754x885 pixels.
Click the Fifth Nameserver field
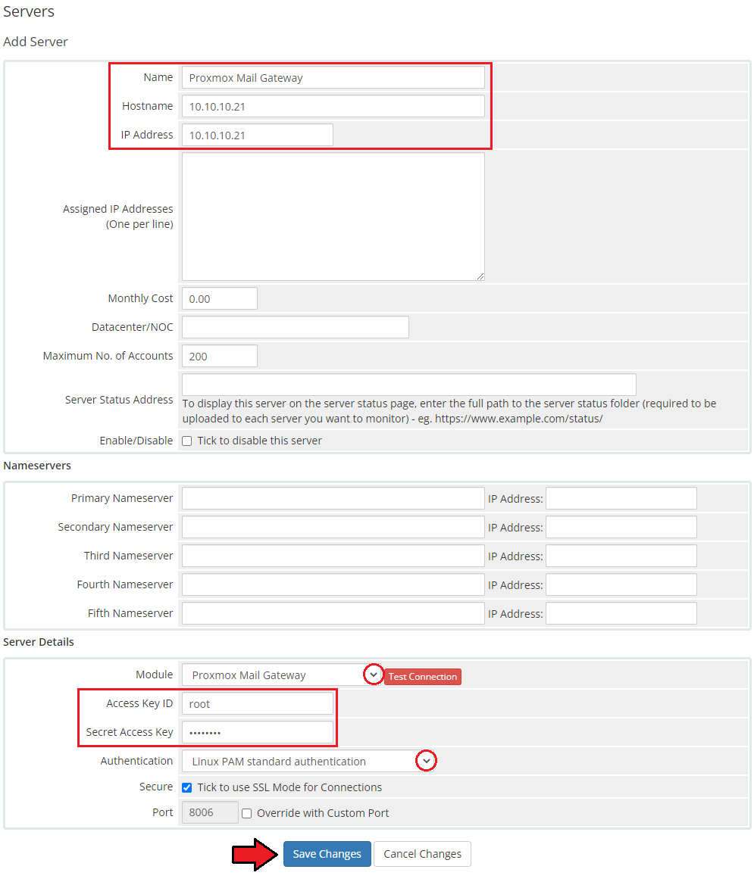pos(333,613)
